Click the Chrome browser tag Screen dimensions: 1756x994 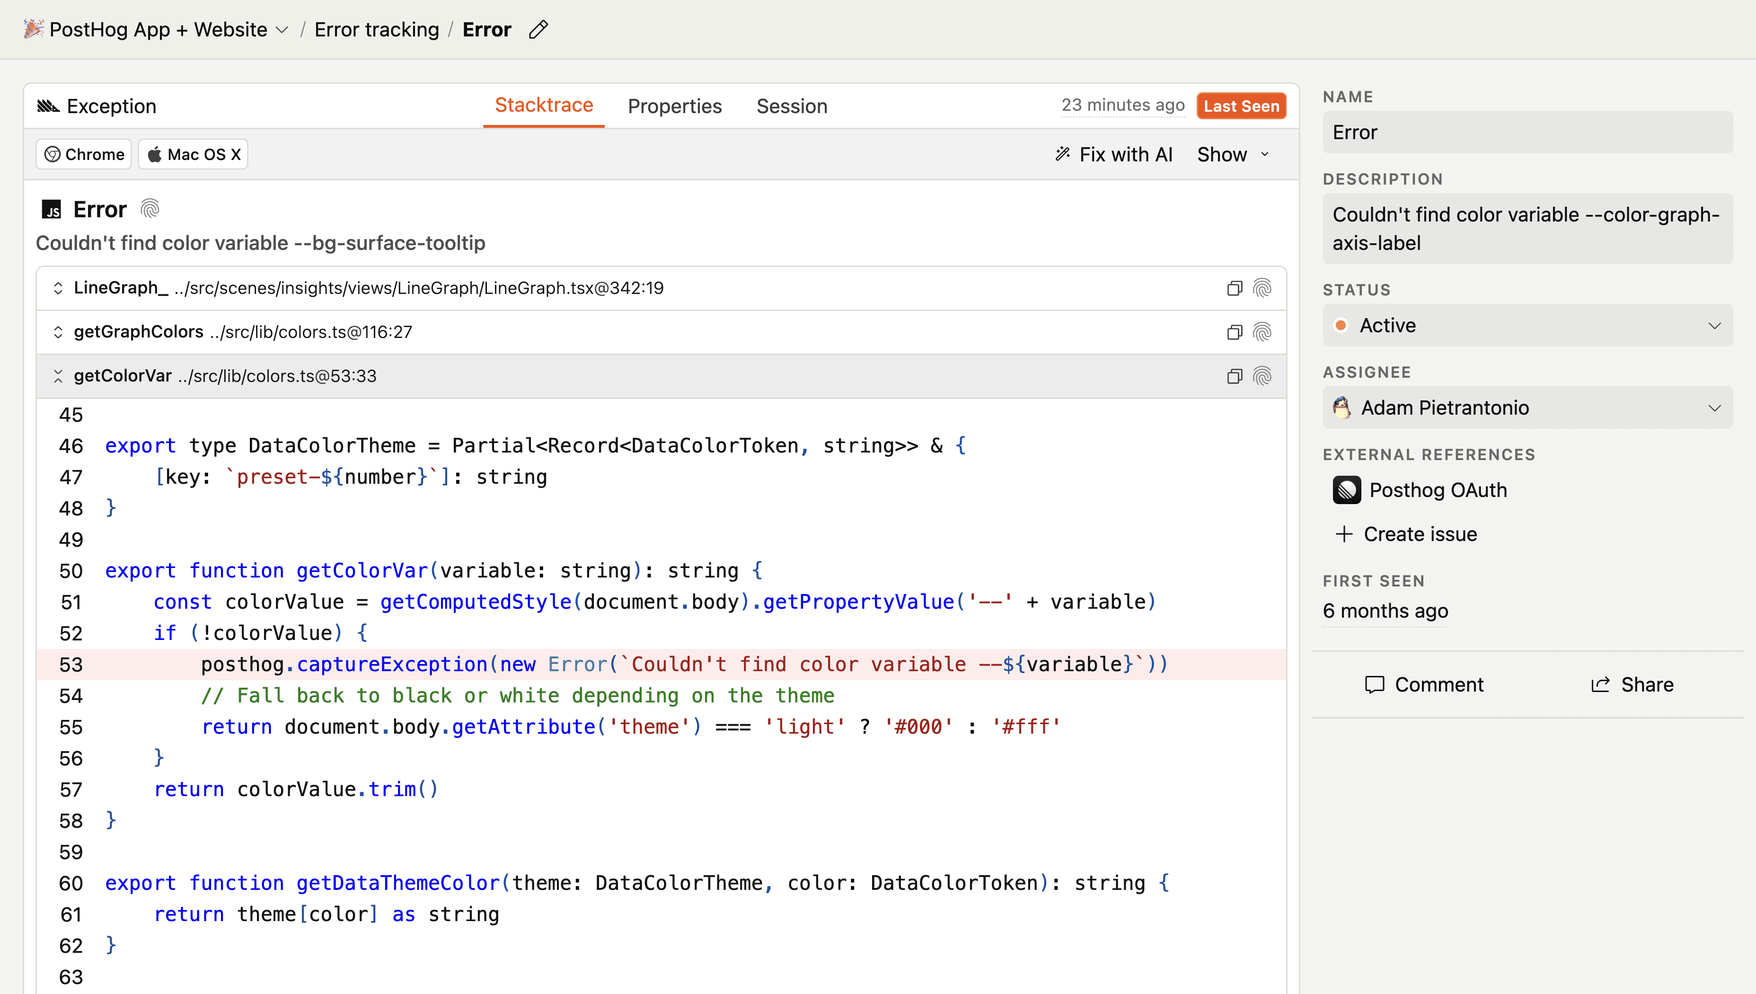coord(84,154)
